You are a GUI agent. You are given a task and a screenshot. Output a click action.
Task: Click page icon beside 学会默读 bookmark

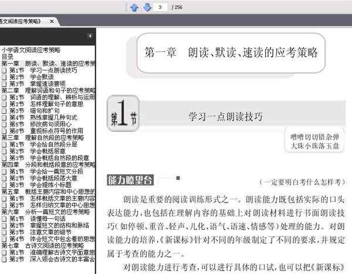(x=4, y=77)
